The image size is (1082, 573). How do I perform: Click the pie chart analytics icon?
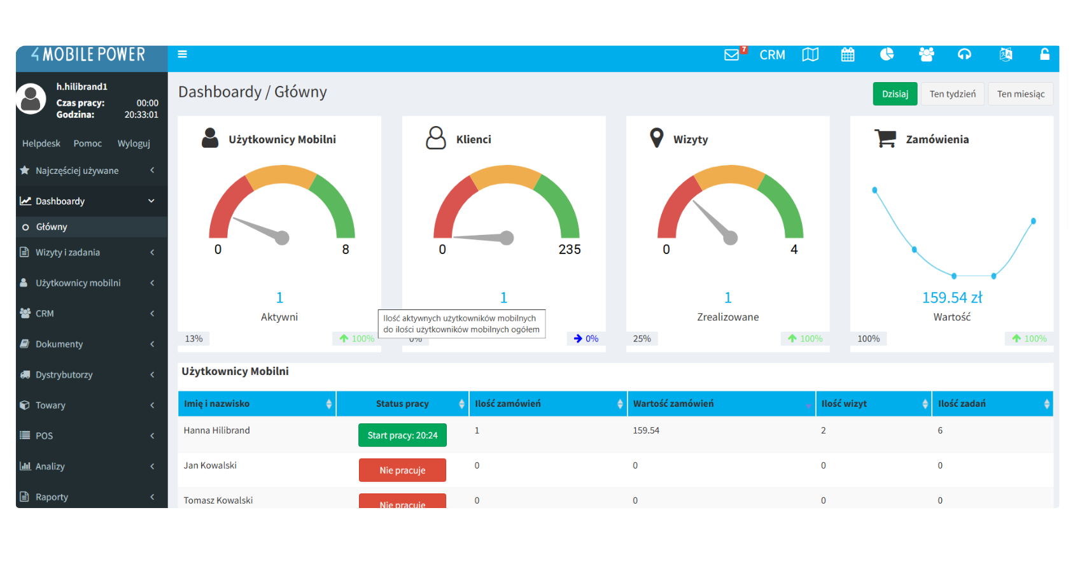tap(887, 55)
